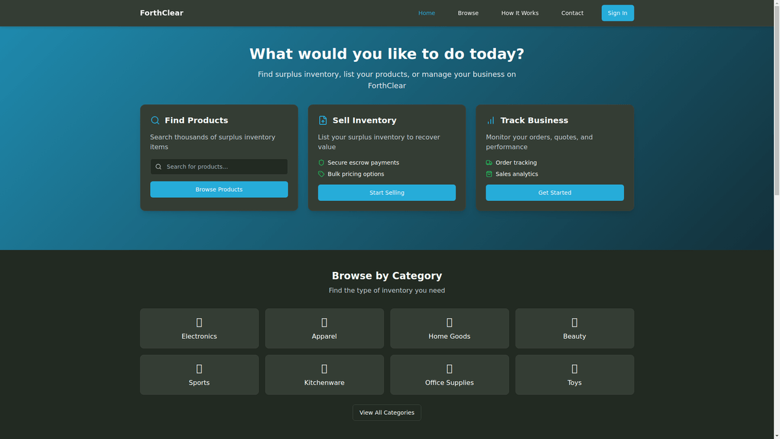Click the ForthClear logo text
The image size is (780, 439).
161,13
